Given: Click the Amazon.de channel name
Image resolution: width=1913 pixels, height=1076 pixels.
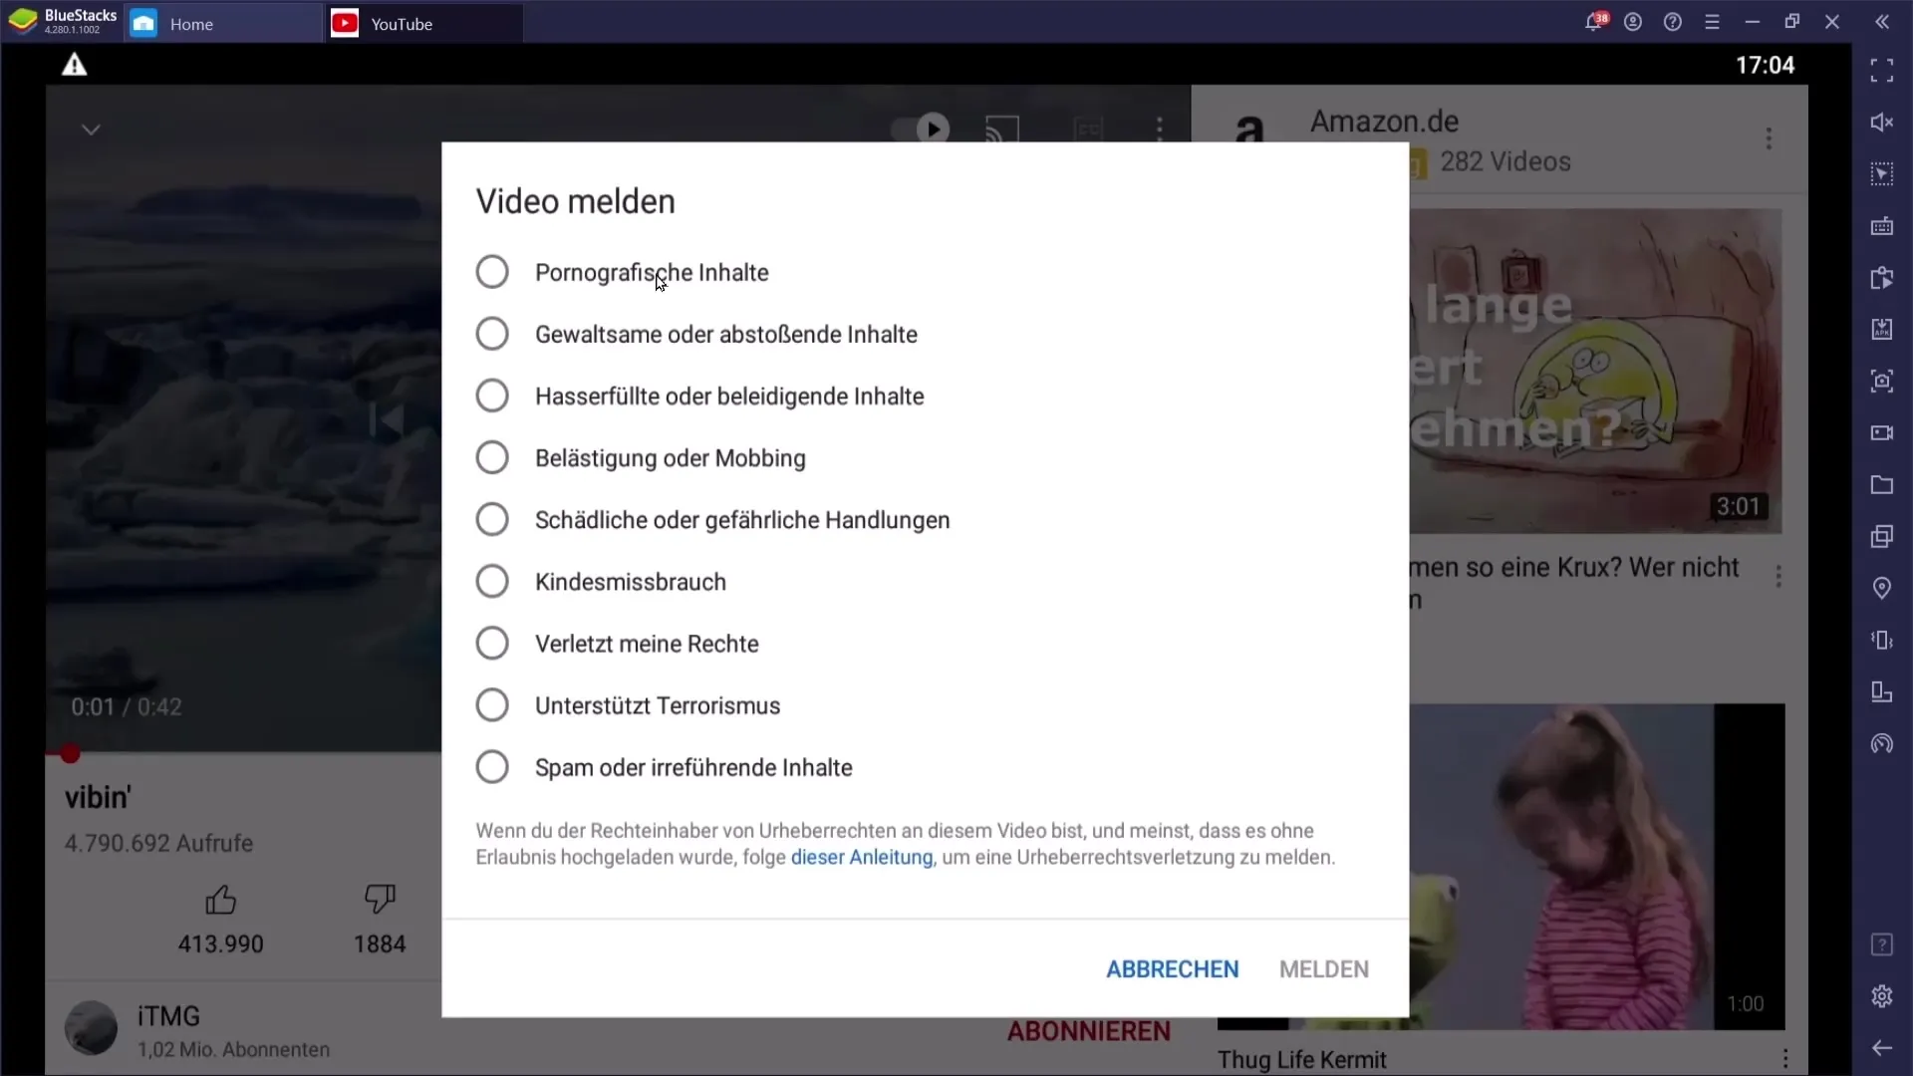Looking at the screenshot, I should click(x=1385, y=122).
